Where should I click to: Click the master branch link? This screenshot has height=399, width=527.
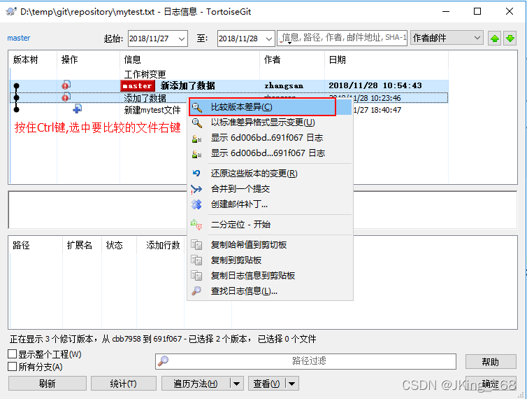tap(18, 38)
